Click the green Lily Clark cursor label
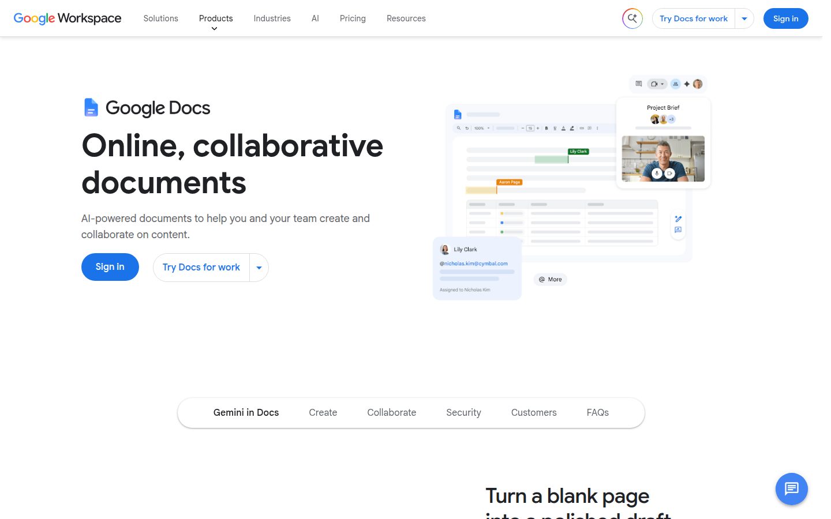Screen dimensions: 831x519 click(578, 152)
